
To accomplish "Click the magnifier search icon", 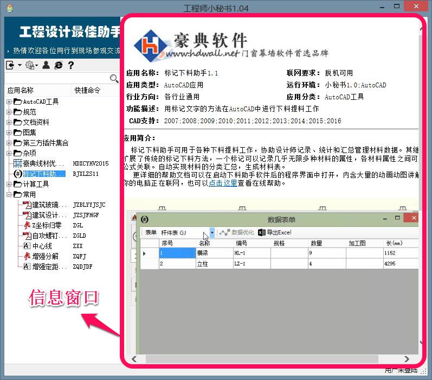I will tap(114, 79).
